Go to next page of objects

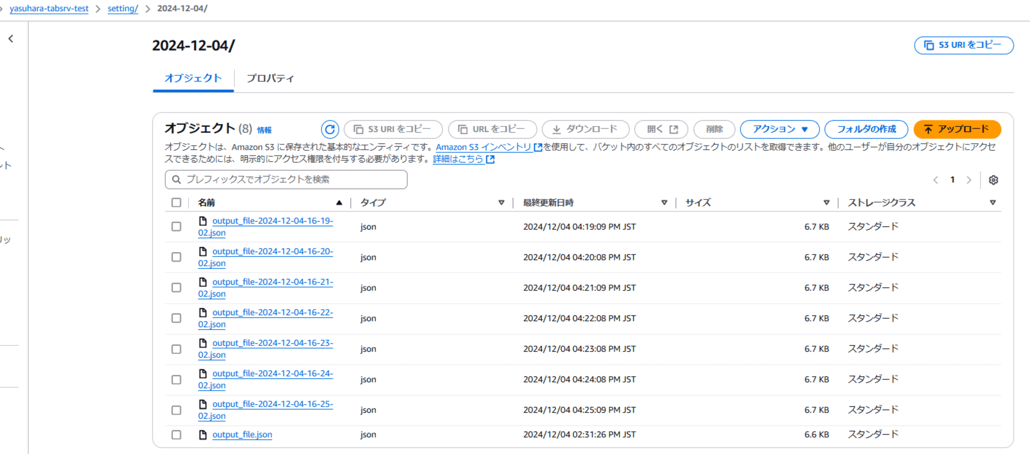[x=969, y=180]
